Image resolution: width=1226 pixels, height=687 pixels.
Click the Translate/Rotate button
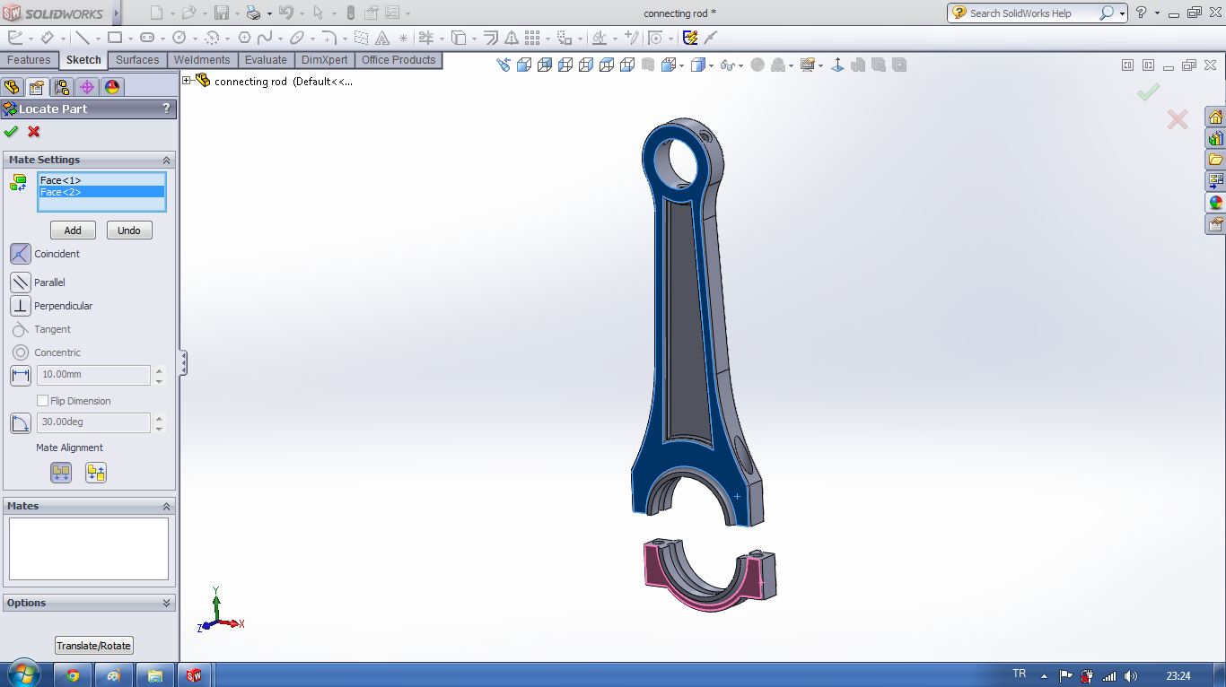click(x=93, y=646)
